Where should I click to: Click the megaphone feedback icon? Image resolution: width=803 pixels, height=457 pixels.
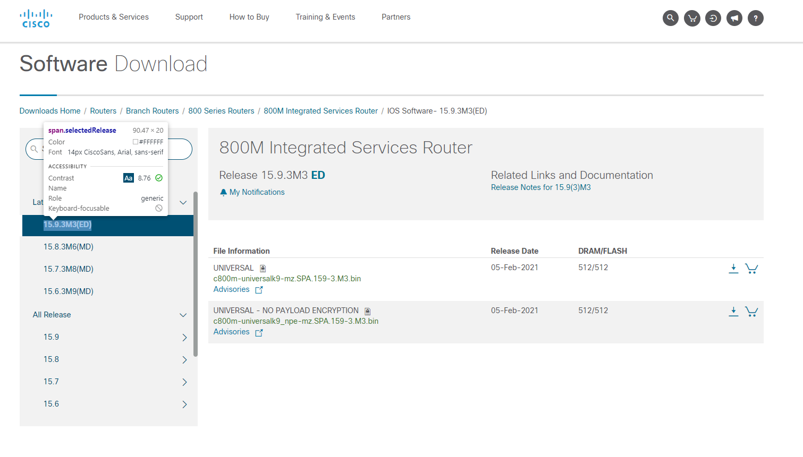coord(734,18)
